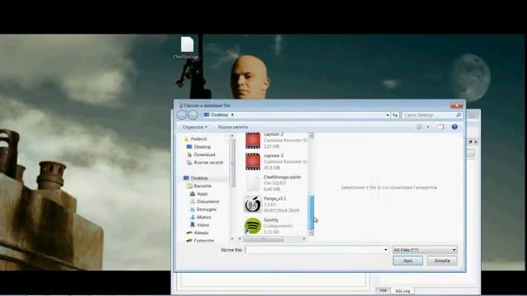Select the Pangu jailbreak app icon

[x=253, y=204]
